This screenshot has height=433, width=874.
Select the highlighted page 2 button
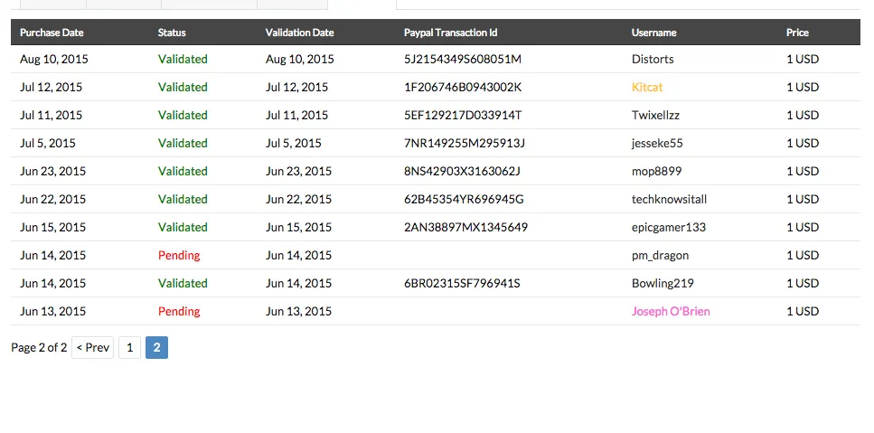click(156, 348)
